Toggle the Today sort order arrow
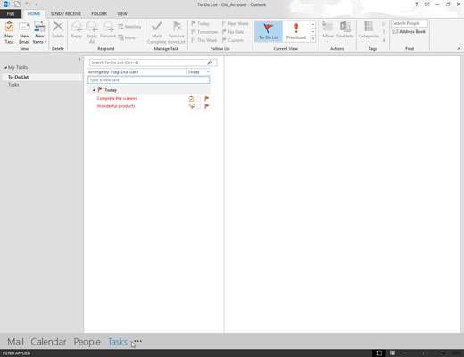Screen dimensions: 464x357 point(208,71)
